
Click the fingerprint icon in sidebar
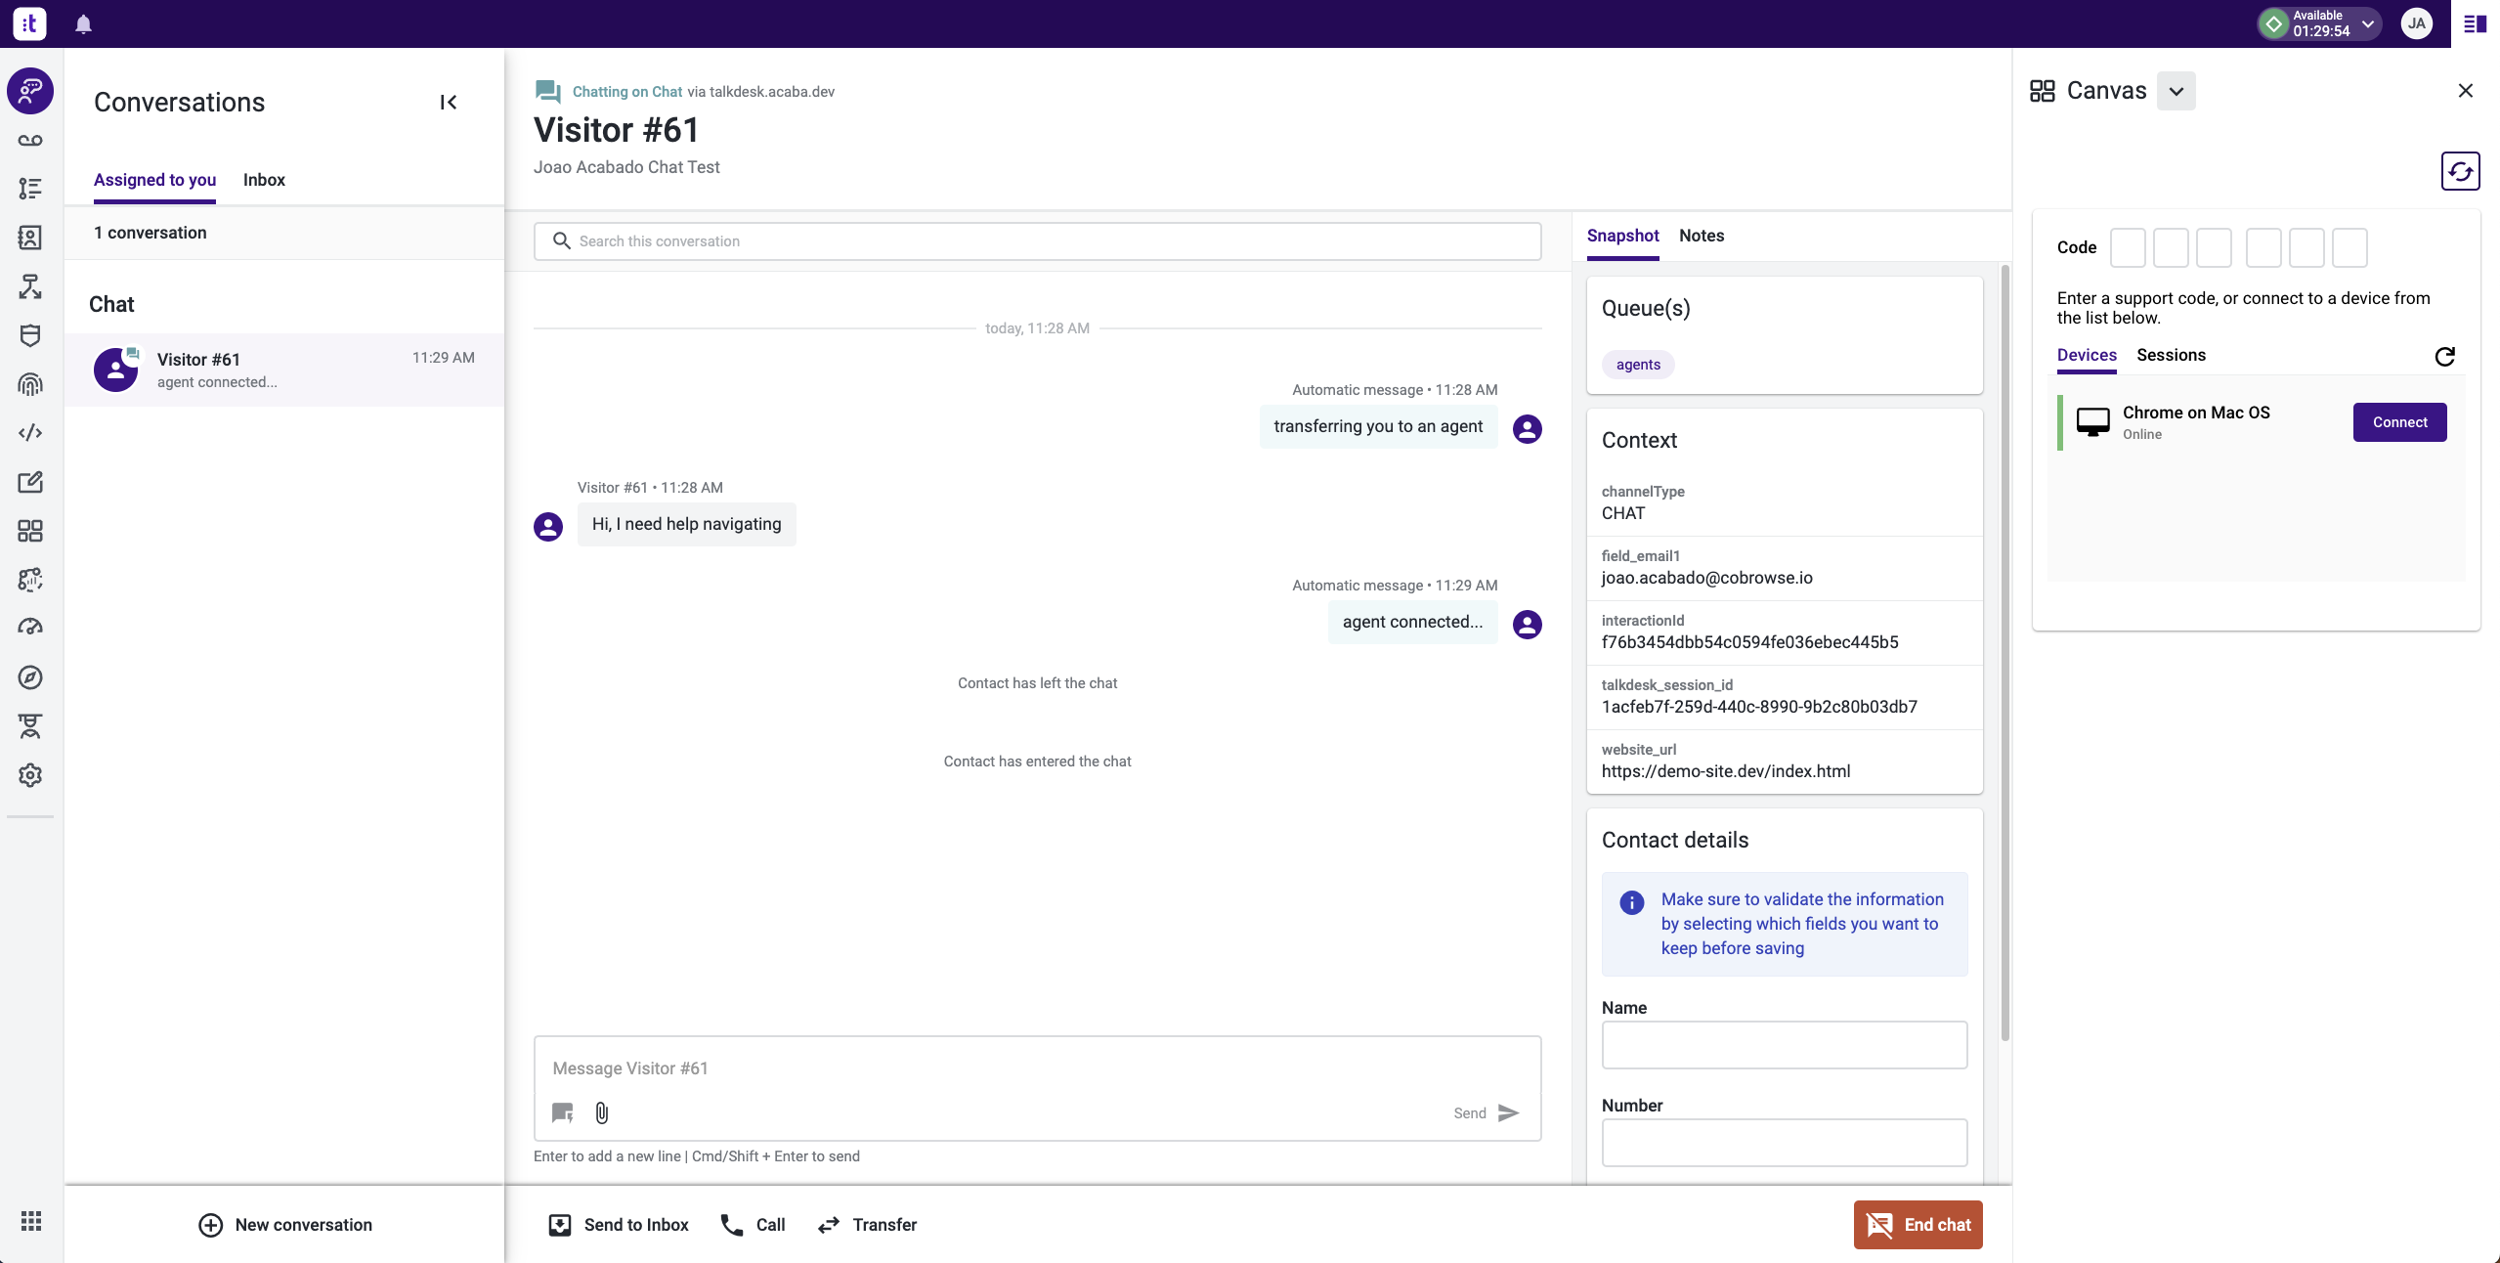30,384
